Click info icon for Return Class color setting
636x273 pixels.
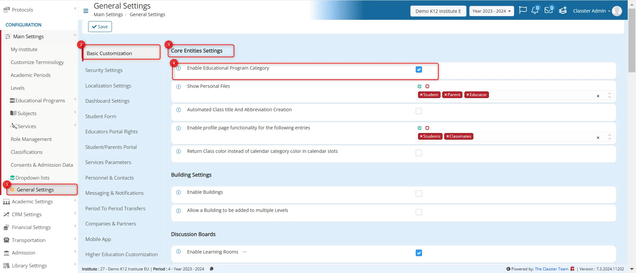tap(179, 152)
